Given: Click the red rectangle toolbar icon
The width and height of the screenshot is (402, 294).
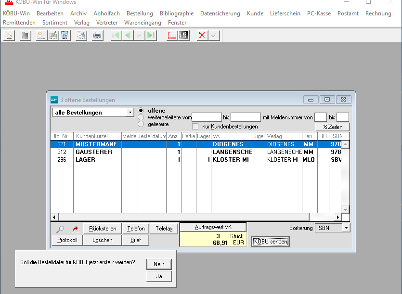Looking at the screenshot, I should pos(172,36).
